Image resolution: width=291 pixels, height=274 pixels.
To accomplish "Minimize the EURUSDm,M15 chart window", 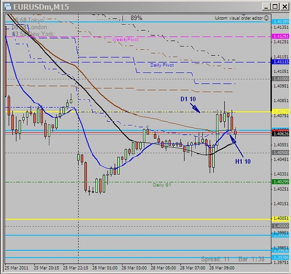I will coord(266,7).
